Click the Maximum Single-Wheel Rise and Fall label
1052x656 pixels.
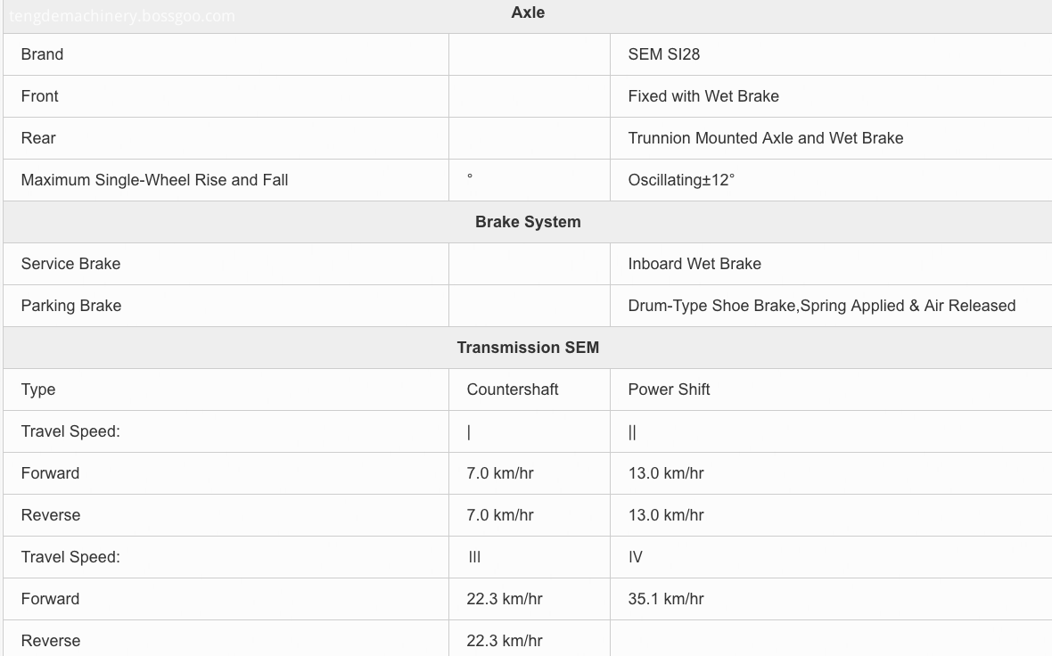coord(154,180)
